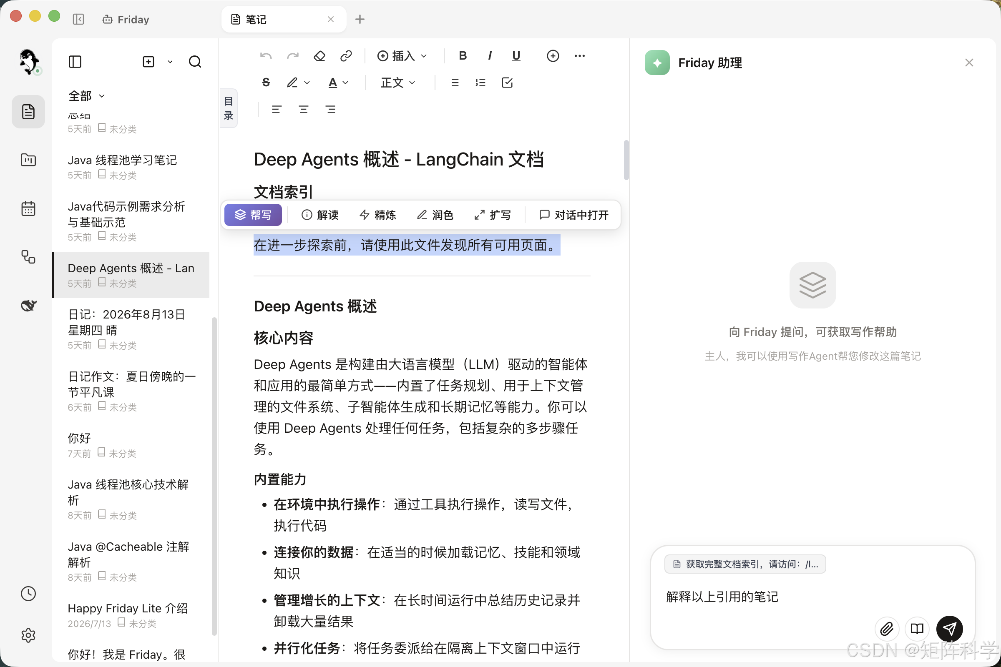1001x667 pixels.
Task: Open note Java 线程池学习笔记
Action: tap(131, 167)
